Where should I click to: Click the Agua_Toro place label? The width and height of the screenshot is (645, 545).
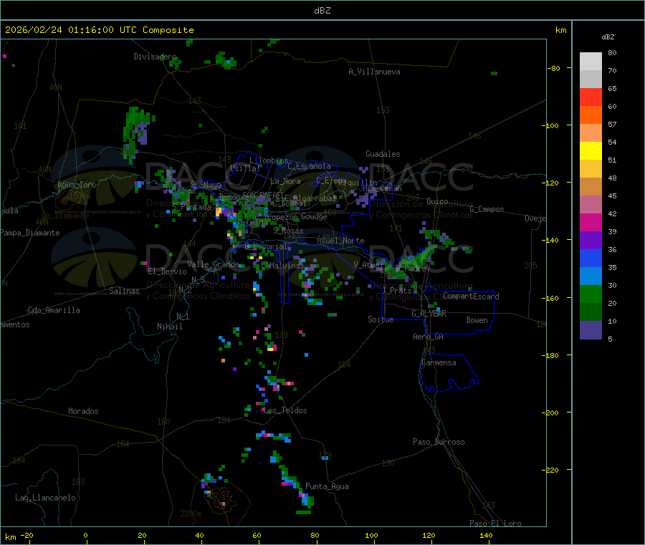coord(77,185)
